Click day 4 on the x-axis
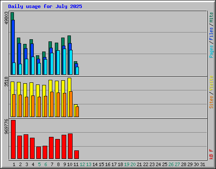The height and width of the screenshot is (169, 216). click(33, 164)
